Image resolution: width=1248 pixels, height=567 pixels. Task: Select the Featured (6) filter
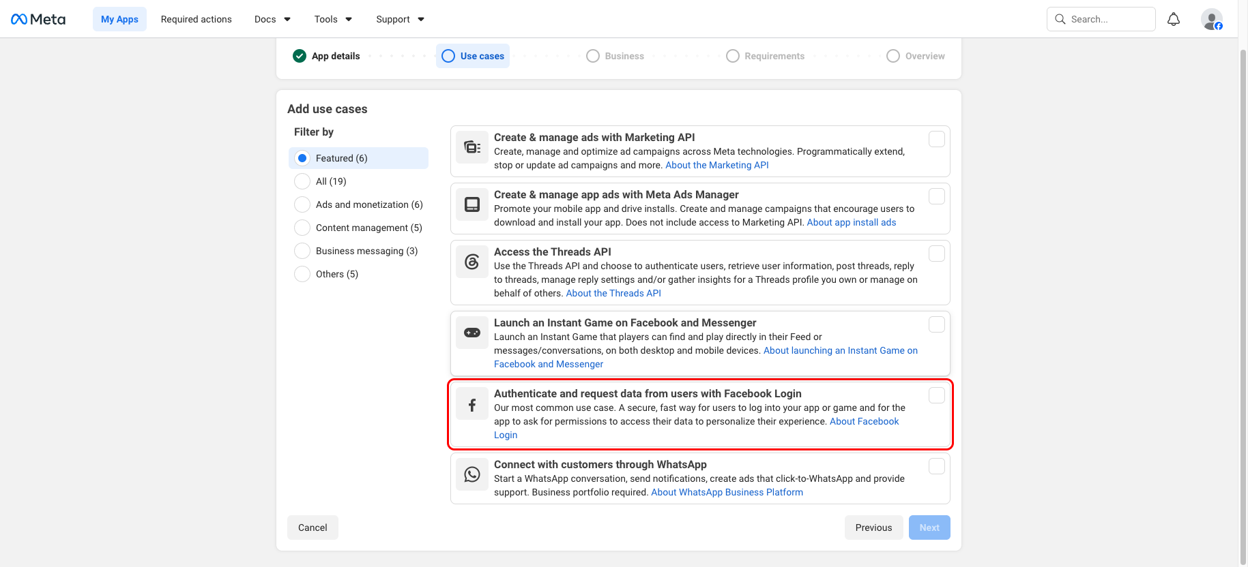tap(359, 158)
